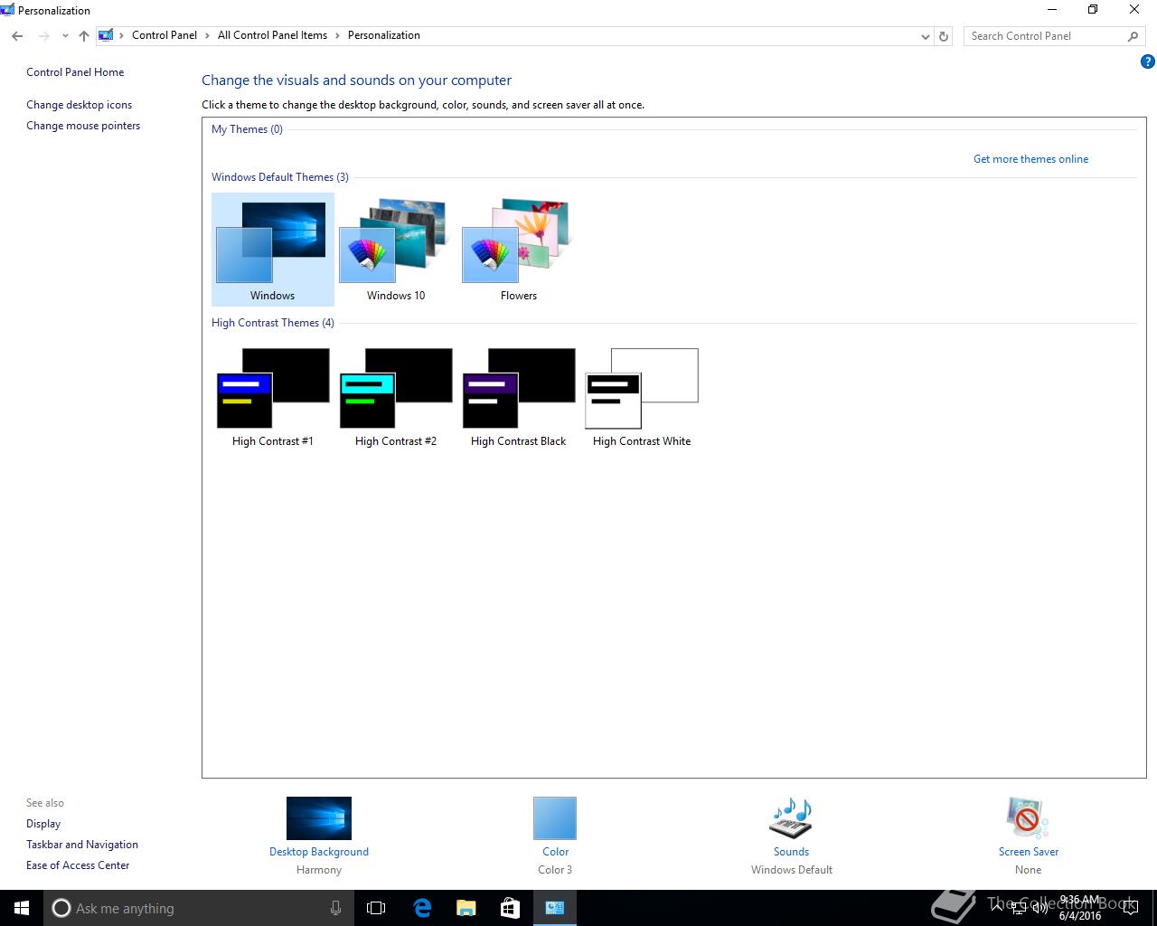Open Desktop Background settings icon
Screen dimensions: 1157x926
pos(319,818)
